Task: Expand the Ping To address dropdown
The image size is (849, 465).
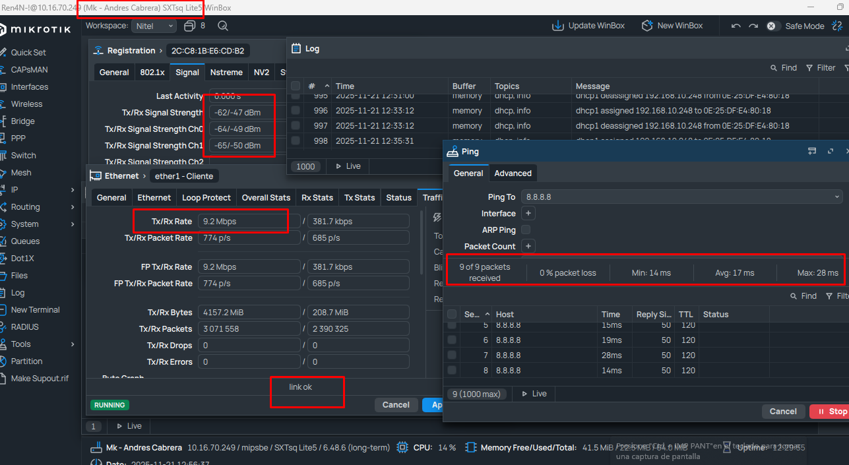Action: [837, 197]
